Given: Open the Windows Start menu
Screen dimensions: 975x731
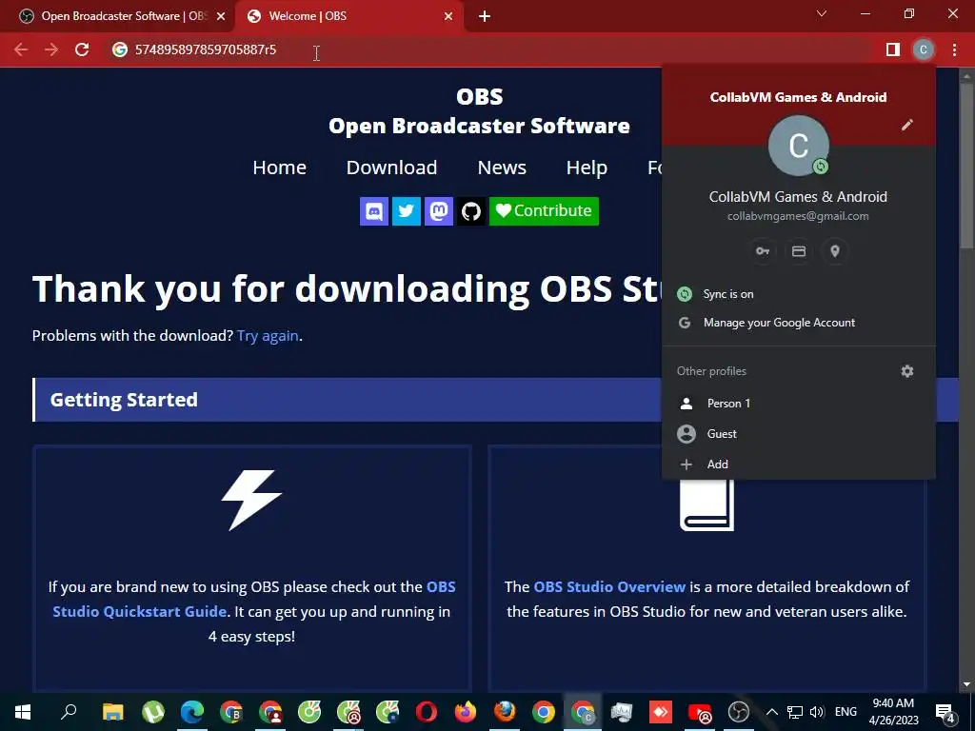Looking at the screenshot, I should pyautogui.click(x=23, y=712).
